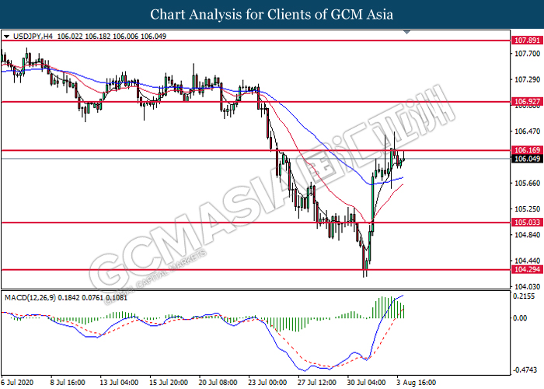
Task: Click the 105.250 price axis value
Action: (x=528, y=209)
